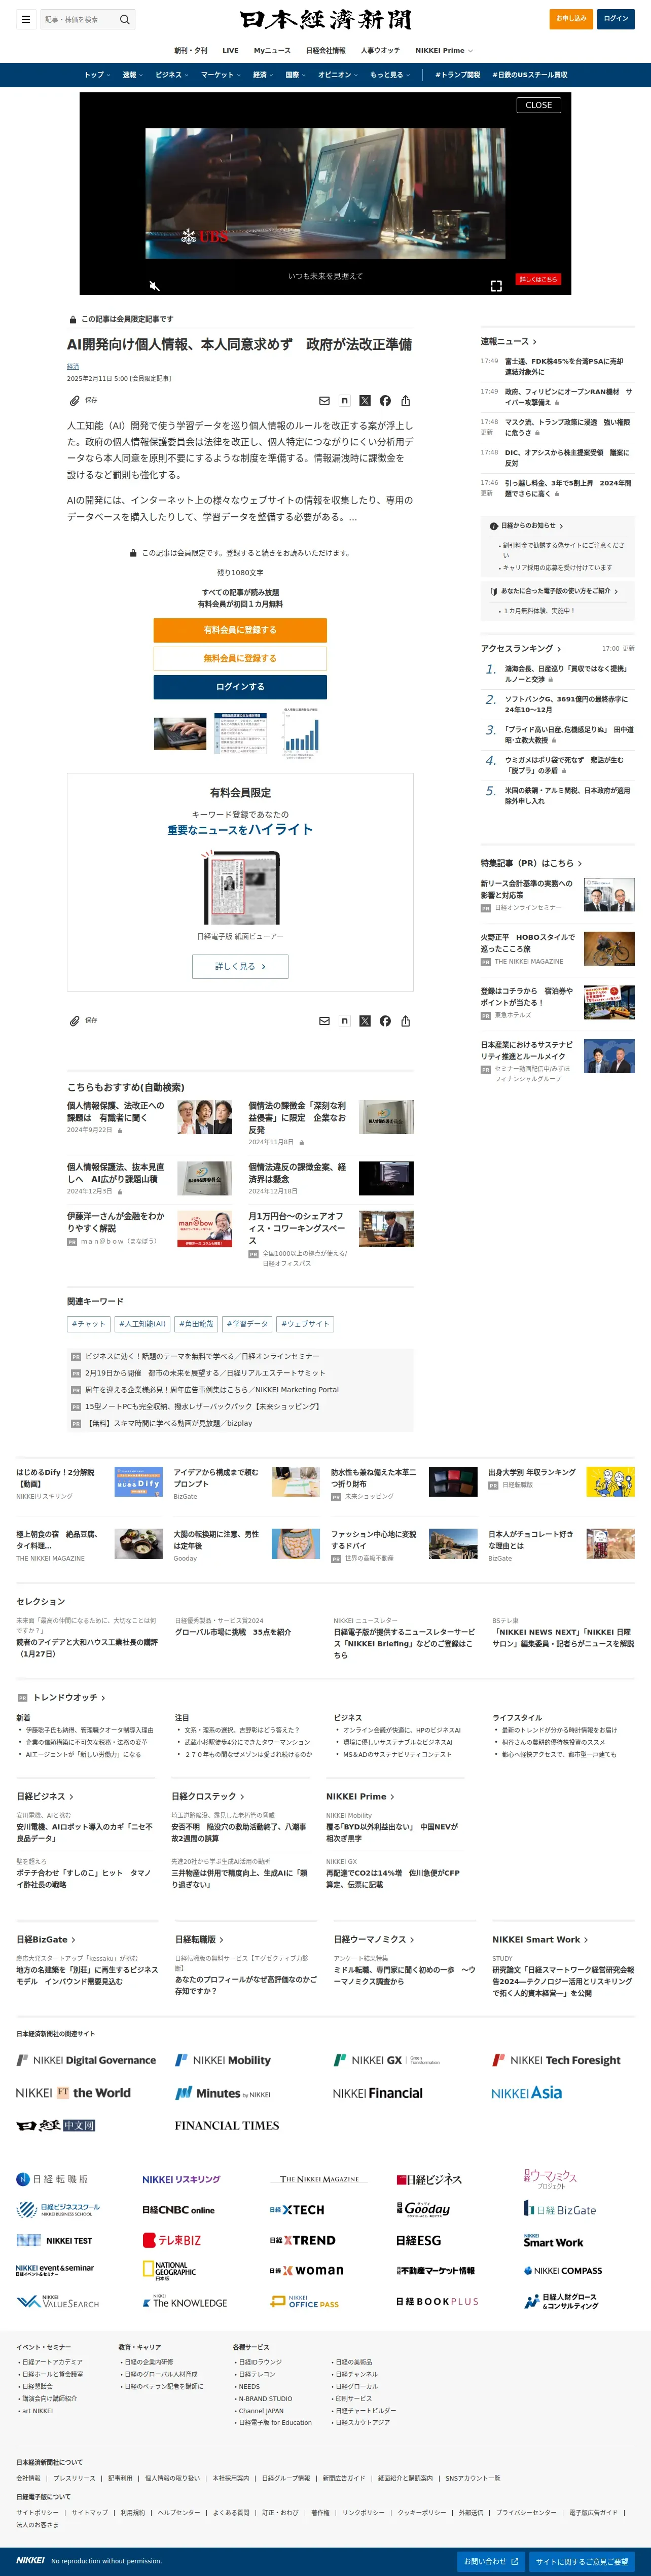Share to note with bottom 'n' icon
Viewport: 651px width, 2576px height.
click(344, 1021)
